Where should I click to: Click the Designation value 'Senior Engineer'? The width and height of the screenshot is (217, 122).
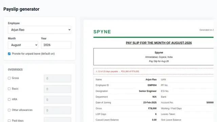click(x=148, y=91)
